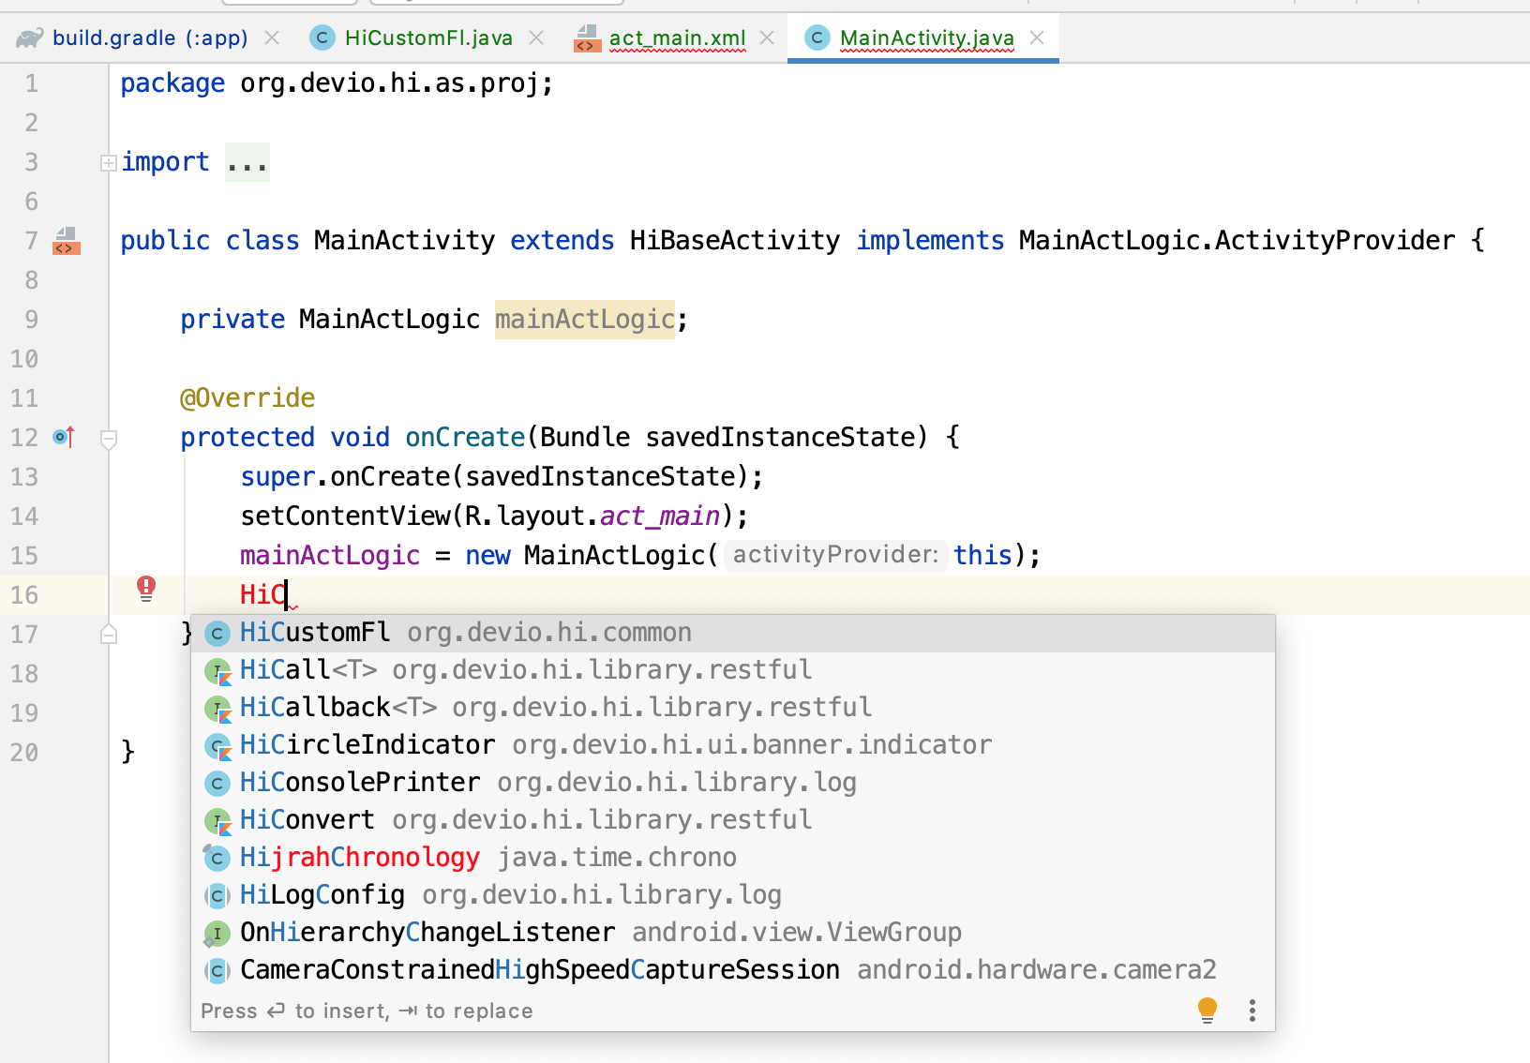Screen dimensions: 1530x1063
Task: Click the red error bulb on line 16
Action: point(146,589)
